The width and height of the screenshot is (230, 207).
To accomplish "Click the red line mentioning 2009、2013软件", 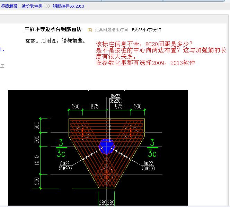I will 145,63.
